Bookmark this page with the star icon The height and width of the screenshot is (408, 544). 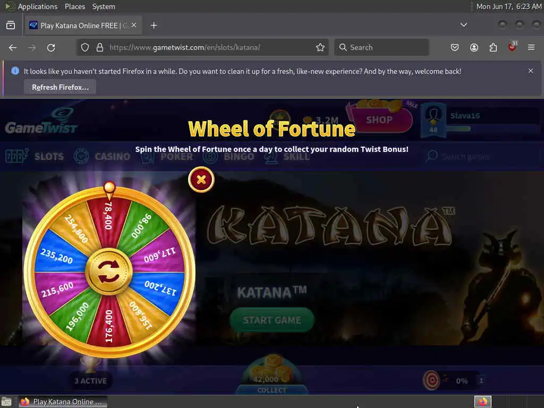pyautogui.click(x=320, y=47)
